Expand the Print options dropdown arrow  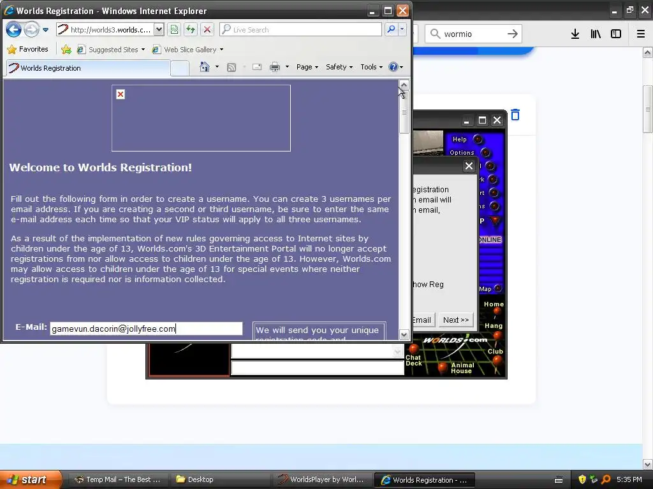[x=287, y=67]
